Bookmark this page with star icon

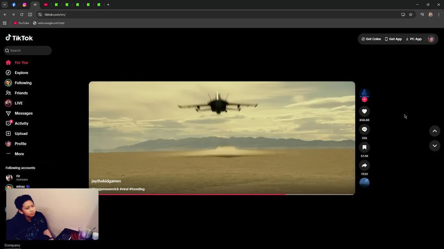pyautogui.click(x=411, y=15)
